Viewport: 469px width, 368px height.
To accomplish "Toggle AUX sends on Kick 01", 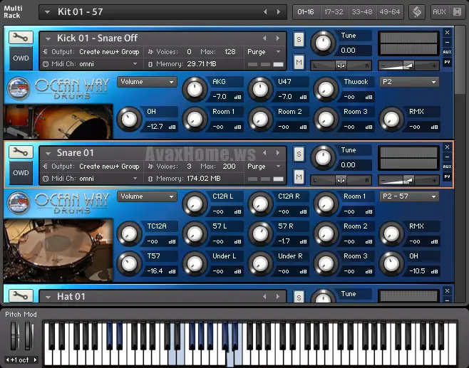I will pyautogui.click(x=447, y=52).
